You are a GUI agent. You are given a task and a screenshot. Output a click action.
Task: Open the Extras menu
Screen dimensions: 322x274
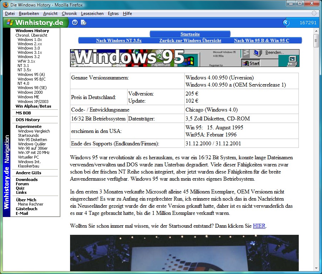click(113, 14)
